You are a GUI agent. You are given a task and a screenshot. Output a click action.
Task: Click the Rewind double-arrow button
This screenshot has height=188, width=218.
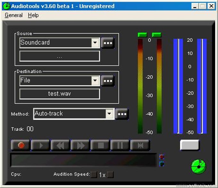click(x=60, y=145)
